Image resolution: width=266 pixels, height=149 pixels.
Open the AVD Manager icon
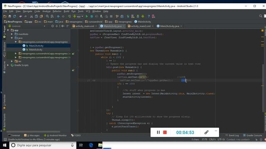click(x=133, y=17)
